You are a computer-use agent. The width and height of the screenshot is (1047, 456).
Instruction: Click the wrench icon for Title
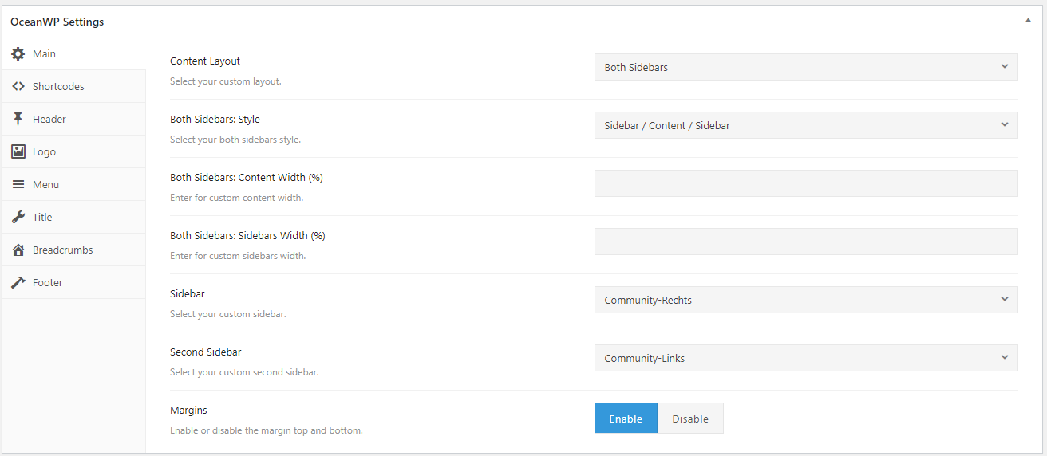[18, 217]
